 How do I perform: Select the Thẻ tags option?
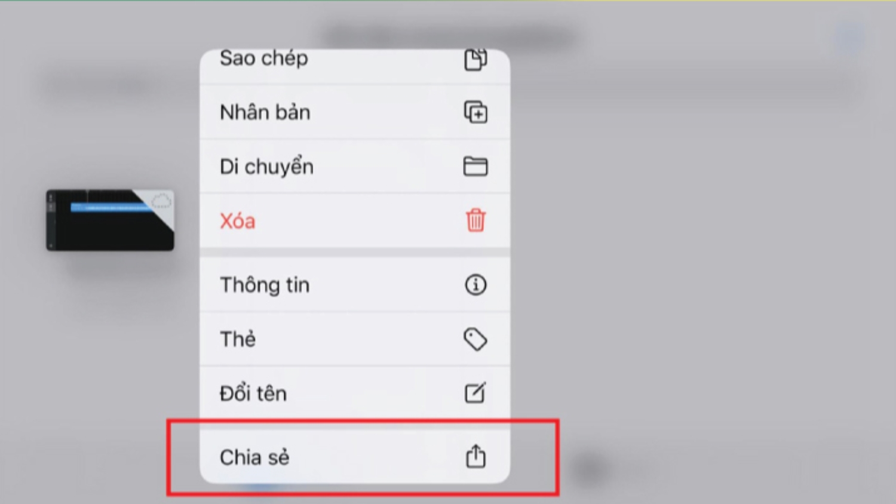tap(355, 339)
